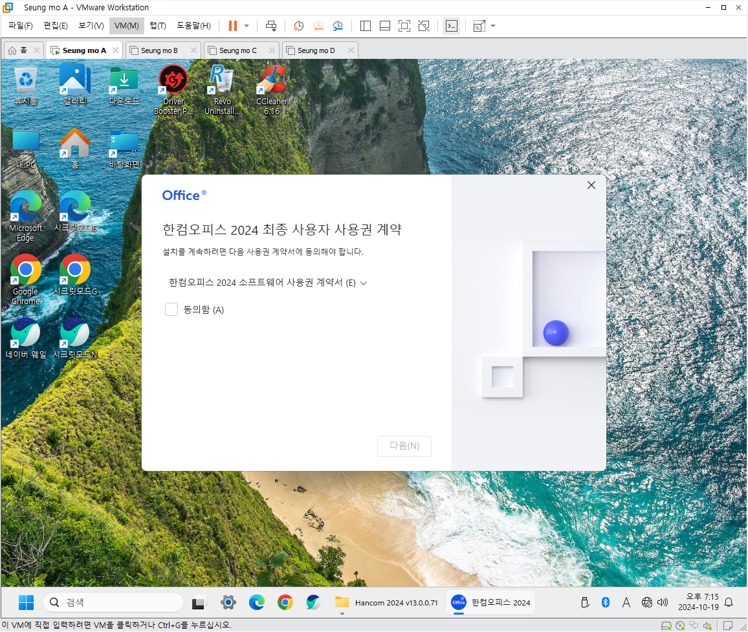Check the 동의함 (A) checkbox
Viewport: 748px width, 632px height.
[x=171, y=309]
